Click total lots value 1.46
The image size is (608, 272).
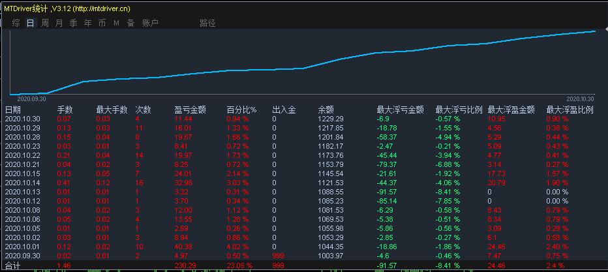64,265
